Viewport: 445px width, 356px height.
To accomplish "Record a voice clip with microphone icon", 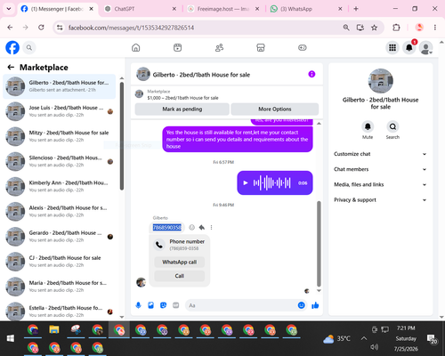I will click(138, 305).
